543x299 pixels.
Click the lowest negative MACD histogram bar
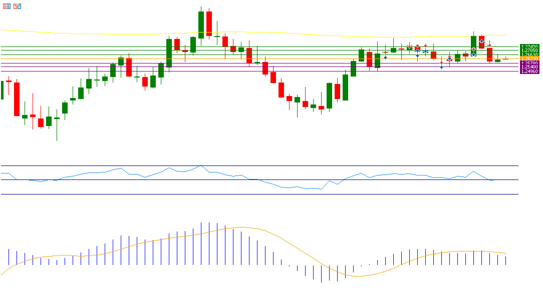coord(321,273)
